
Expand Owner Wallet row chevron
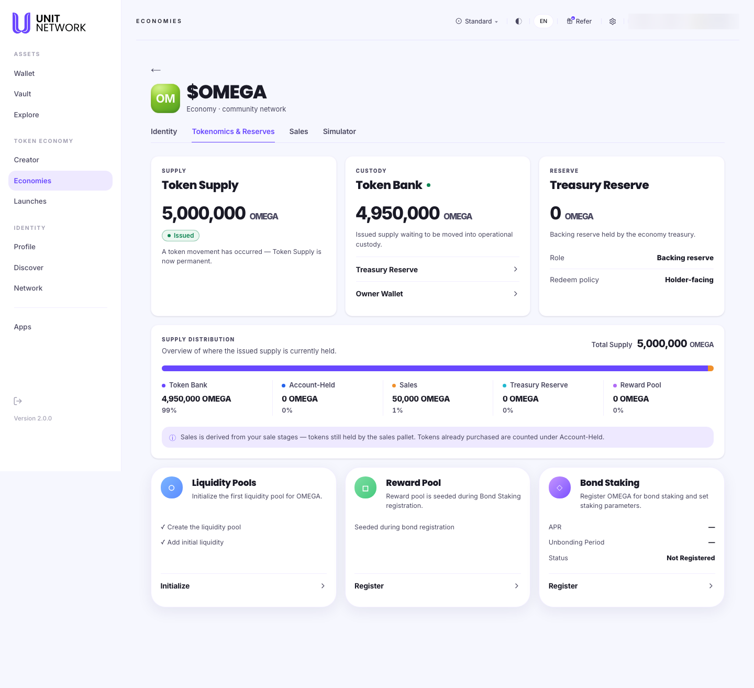[x=516, y=294]
